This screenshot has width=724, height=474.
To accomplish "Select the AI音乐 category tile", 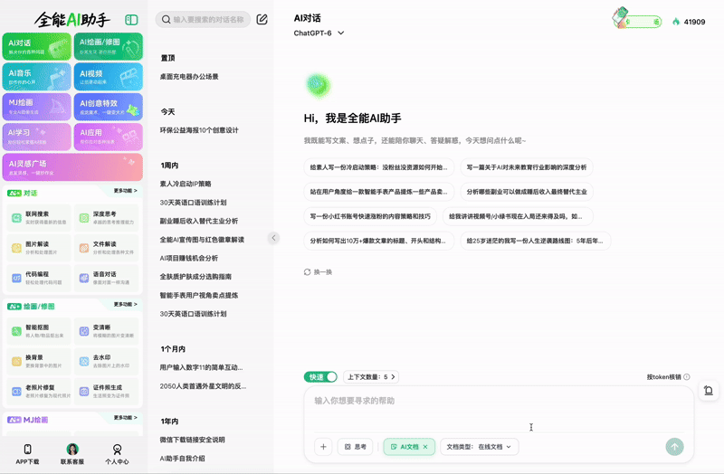I will tap(37, 76).
